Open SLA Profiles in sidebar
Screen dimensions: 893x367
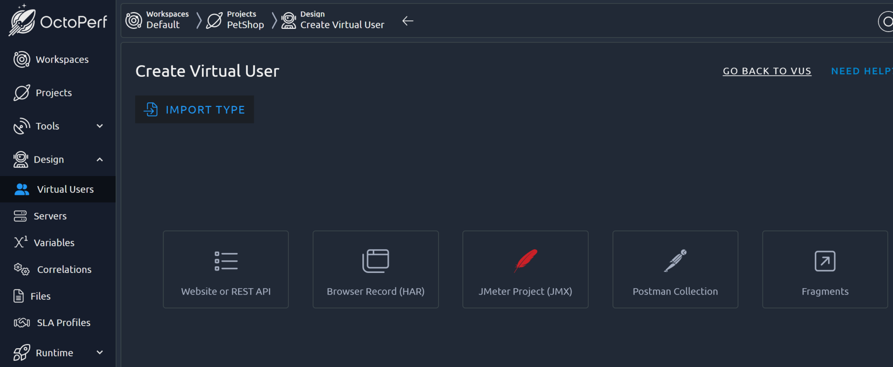(x=63, y=323)
